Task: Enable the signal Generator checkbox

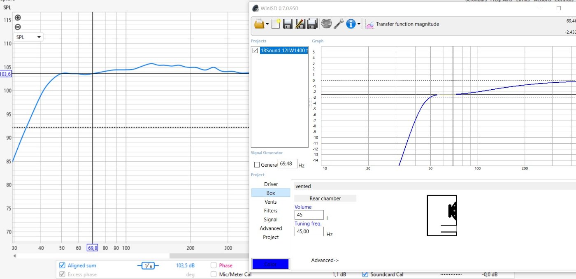Action: pyautogui.click(x=257, y=165)
